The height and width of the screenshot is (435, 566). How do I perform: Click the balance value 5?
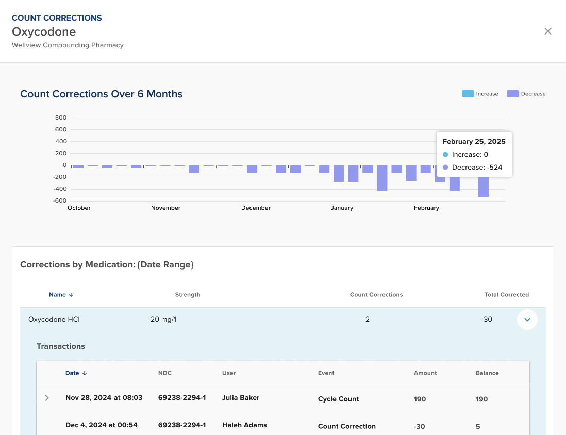click(x=478, y=426)
